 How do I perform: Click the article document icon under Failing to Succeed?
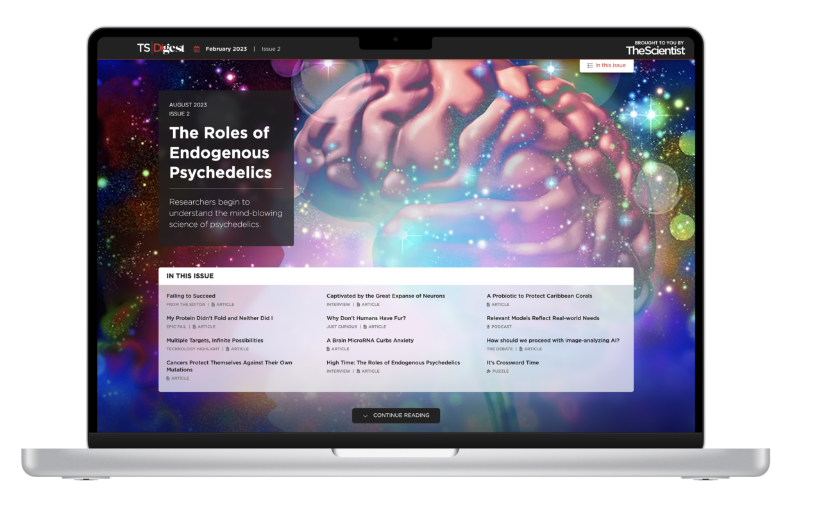click(214, 304)
